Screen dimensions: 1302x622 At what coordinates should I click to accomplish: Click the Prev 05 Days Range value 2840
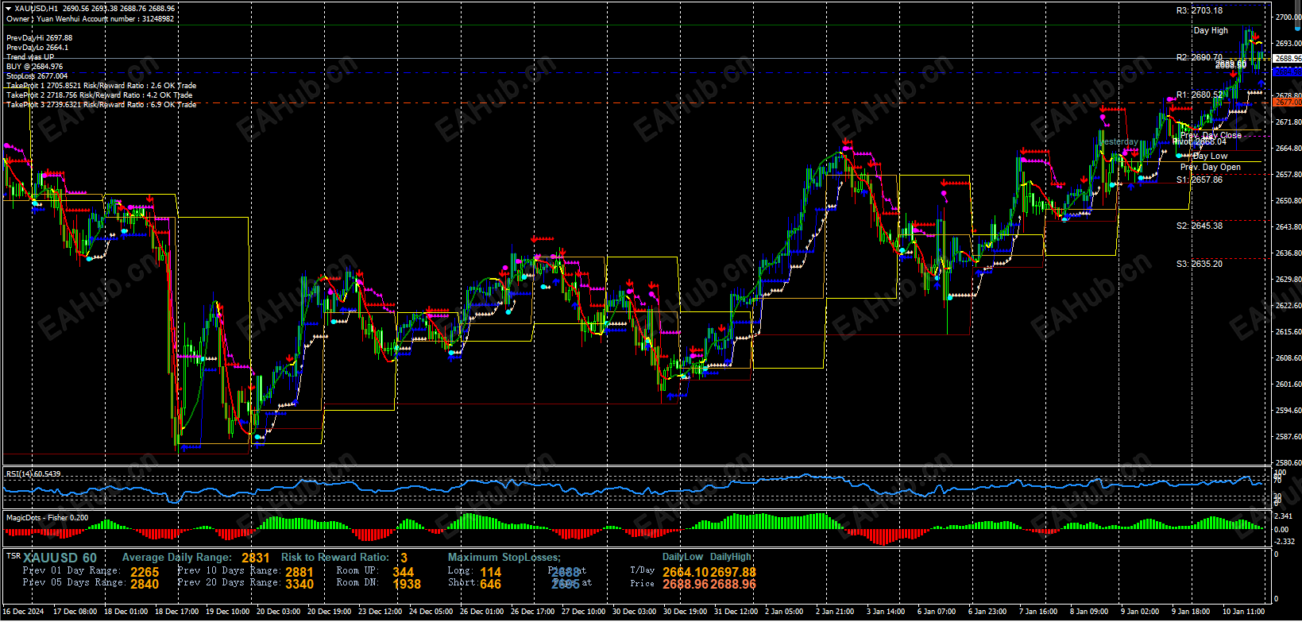[x=145, y=584]
